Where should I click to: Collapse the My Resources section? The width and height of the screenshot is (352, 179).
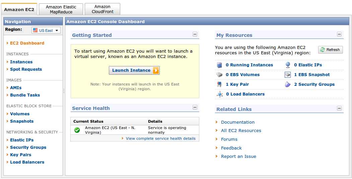click(339, 34)
